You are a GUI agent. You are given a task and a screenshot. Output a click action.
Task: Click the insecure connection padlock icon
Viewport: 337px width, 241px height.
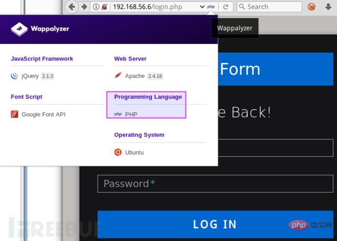104,7
